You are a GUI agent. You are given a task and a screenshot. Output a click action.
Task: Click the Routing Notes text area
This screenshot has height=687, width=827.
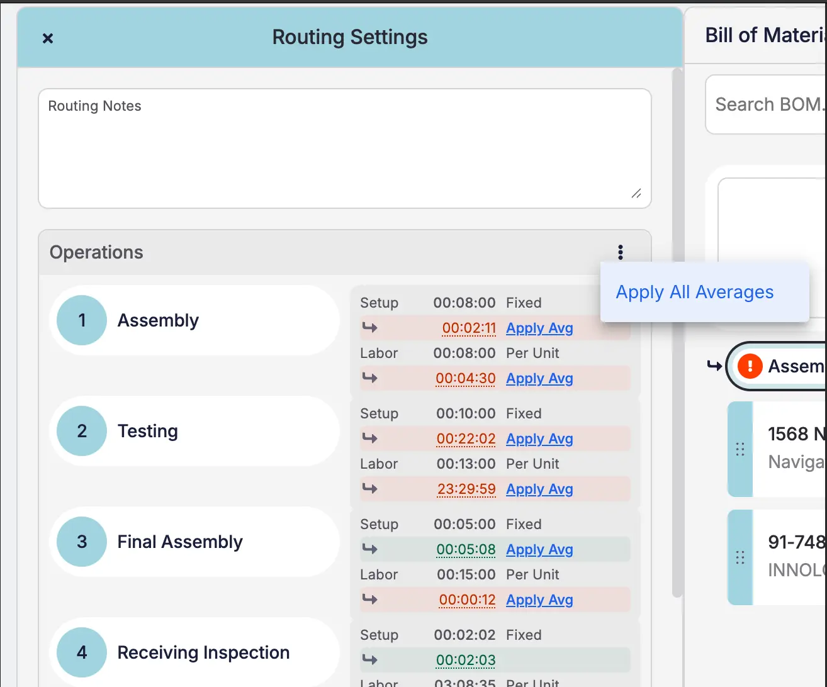(x=345, y=148)
